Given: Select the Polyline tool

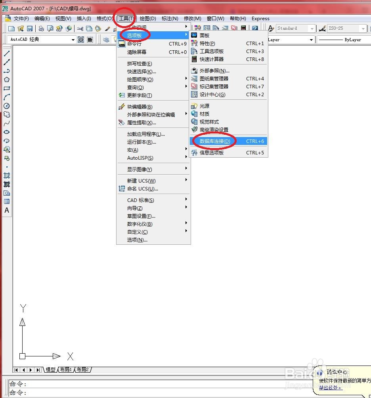Looking at the screenshot, I should pyautogui.click(x=7, y=71).
